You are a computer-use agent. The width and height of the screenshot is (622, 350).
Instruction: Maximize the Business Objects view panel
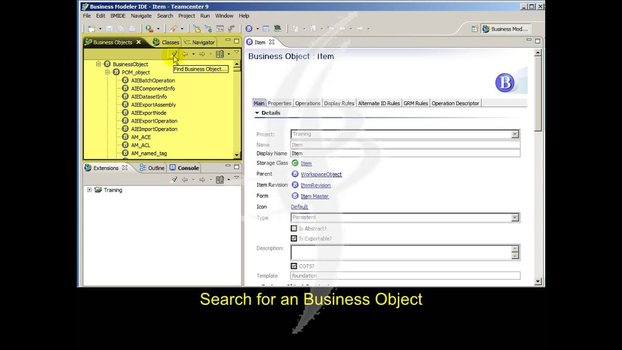point(236,41)
